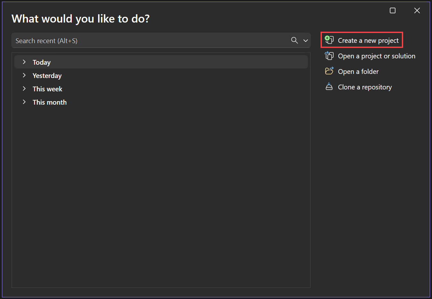Expand the This week group
432x299 pixels.
24,89
